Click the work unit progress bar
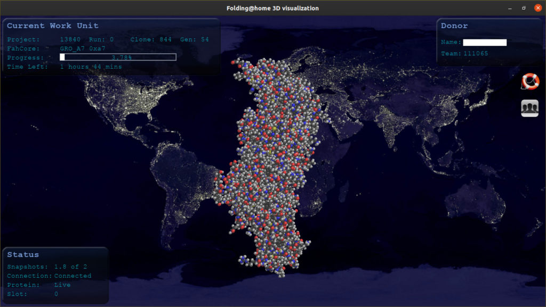546x307 pixels. (x=118, y=57)
